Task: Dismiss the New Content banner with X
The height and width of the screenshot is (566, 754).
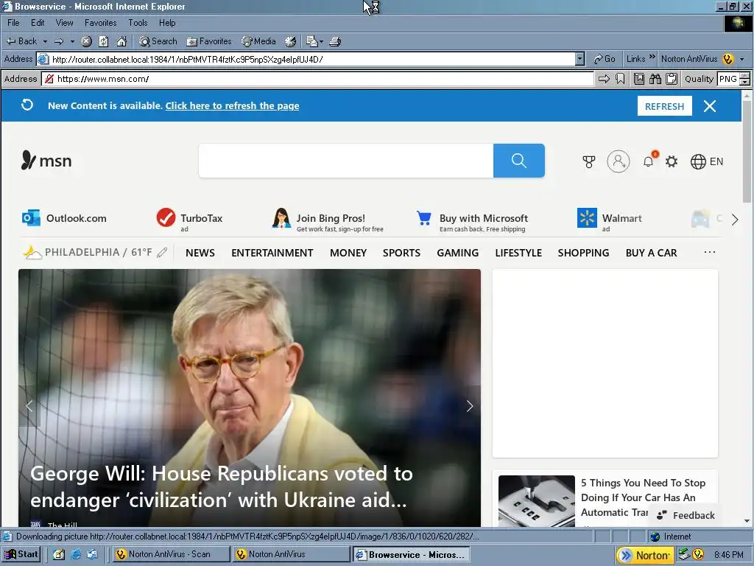Action: (710, 106)
